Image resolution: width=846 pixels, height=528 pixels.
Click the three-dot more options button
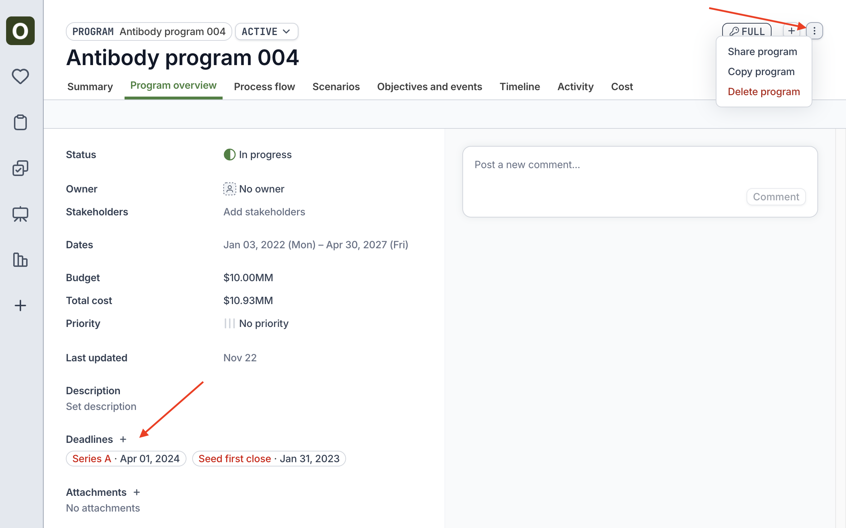814,31
